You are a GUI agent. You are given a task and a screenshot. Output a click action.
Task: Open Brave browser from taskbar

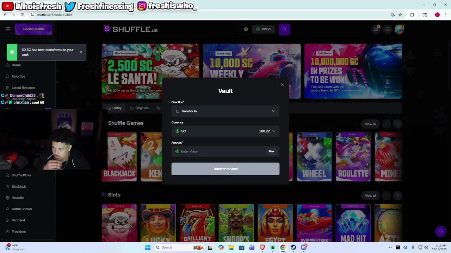[262, 247]
